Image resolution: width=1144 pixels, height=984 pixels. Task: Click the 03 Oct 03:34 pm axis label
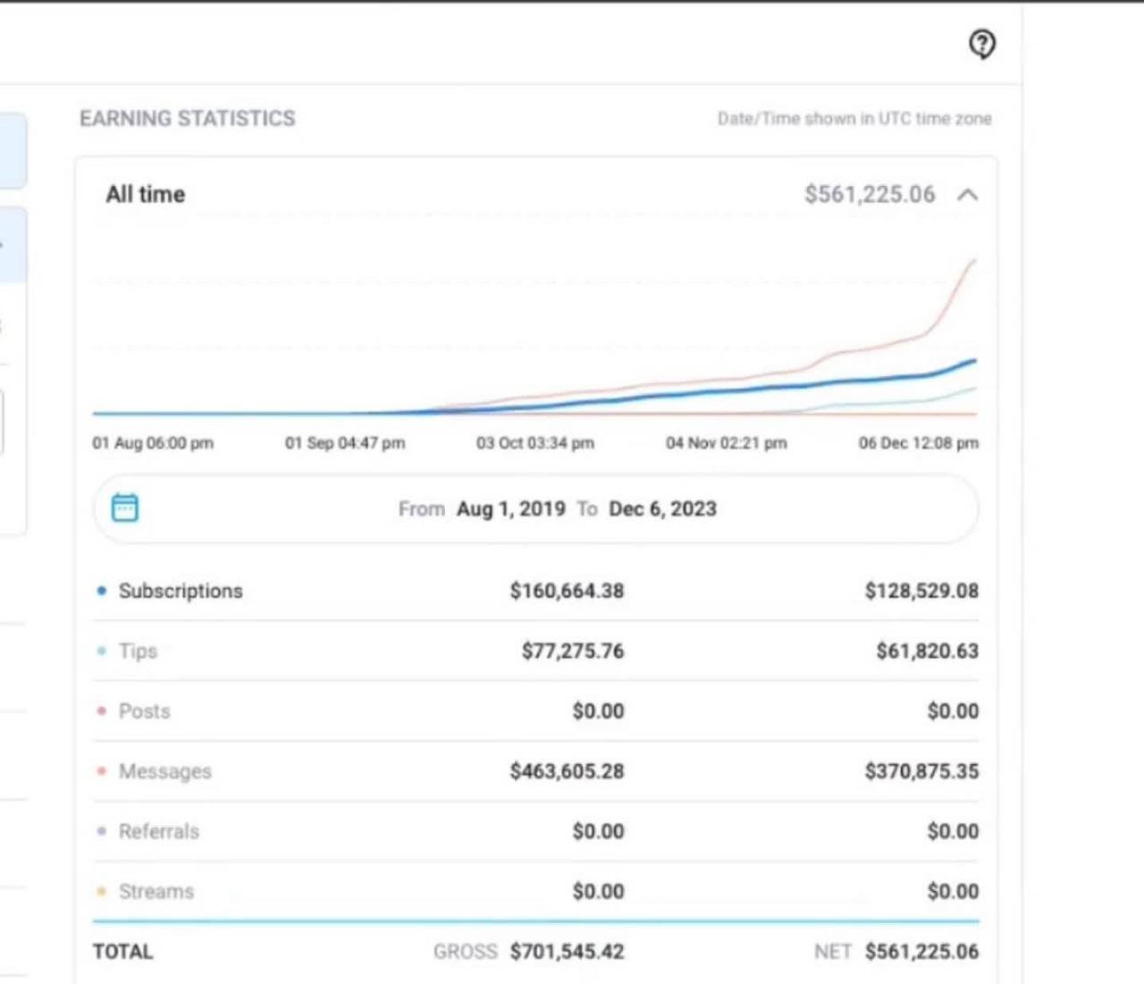tap(534, 442)
